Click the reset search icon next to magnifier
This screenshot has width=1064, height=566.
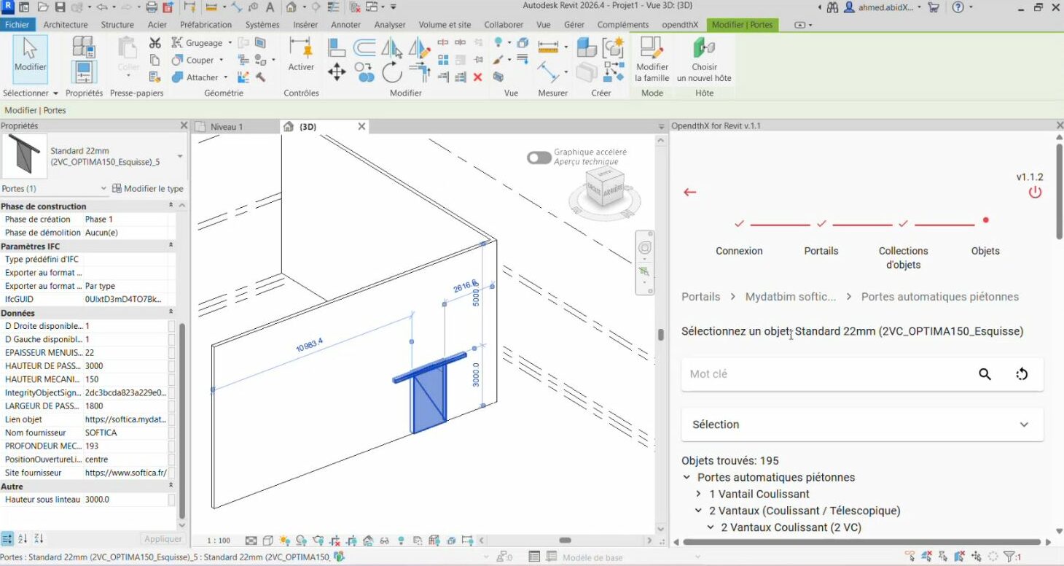click(x=1022, y=374)
